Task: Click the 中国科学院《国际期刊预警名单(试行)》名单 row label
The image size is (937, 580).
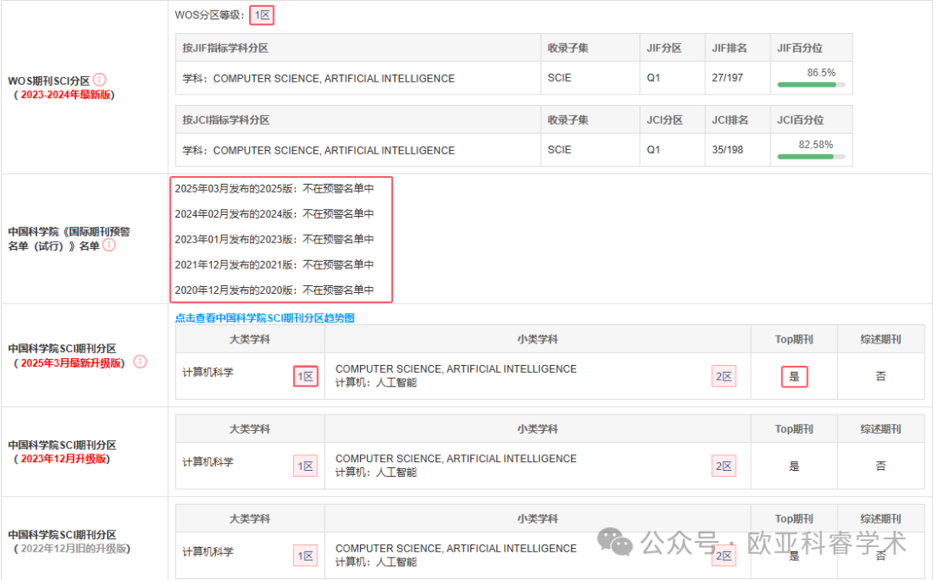Action: tap(69, 238)
